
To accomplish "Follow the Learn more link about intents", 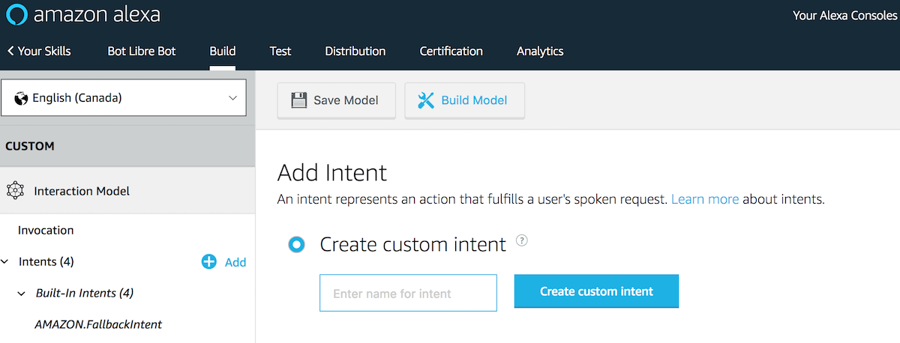I will [x=705, y=199].
